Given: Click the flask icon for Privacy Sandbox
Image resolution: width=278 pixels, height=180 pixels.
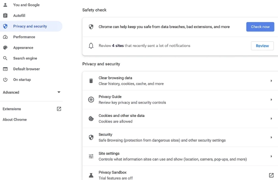Looking at the screenshot, I should tap(91, 175).
